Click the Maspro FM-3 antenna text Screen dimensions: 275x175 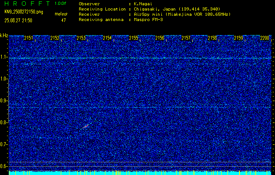click(148, 20)
